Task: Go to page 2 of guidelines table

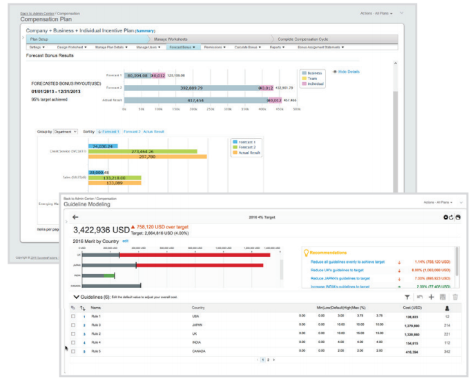Action: pyautogui.click(x=269, y=360)
